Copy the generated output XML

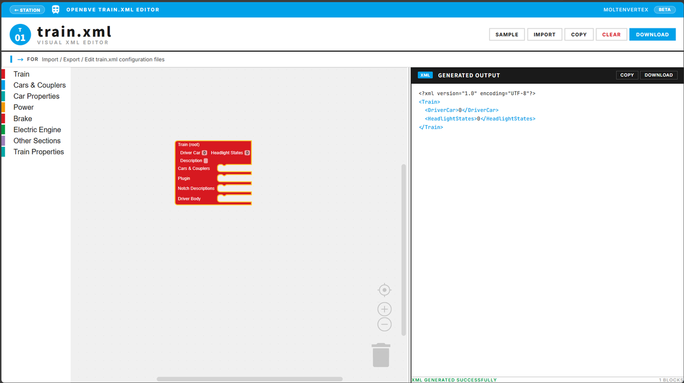(x=627, y=75)
